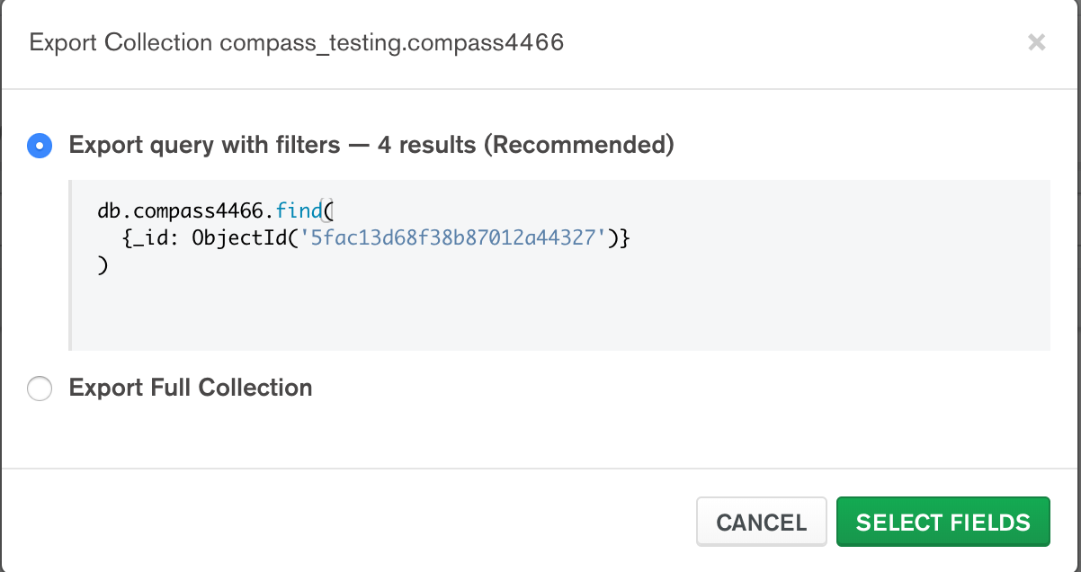Choose the Export Full Collection radio button
The width and height of the screenshot is (1081, 572).
coord(40,389)
